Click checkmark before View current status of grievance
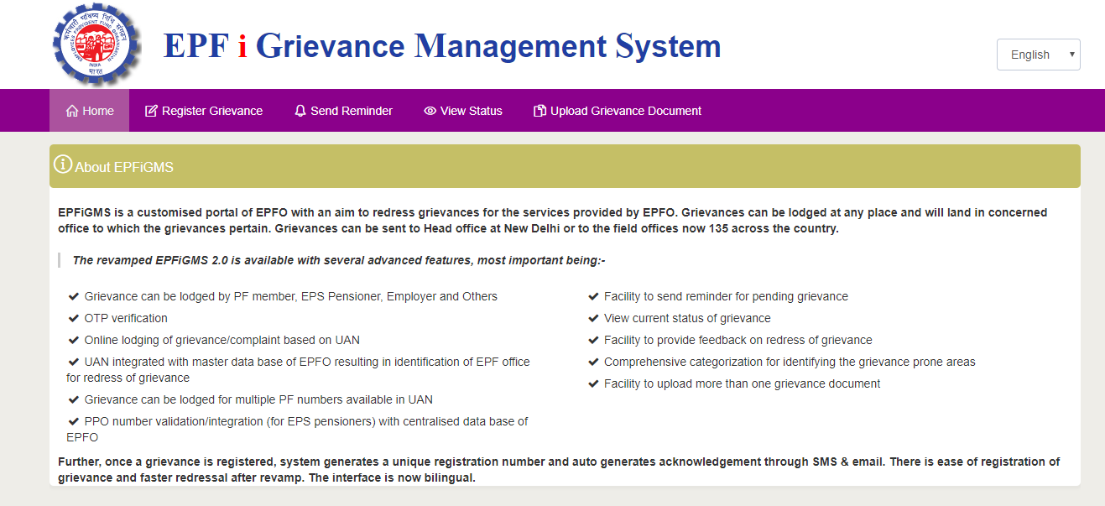 click(594, 318)
